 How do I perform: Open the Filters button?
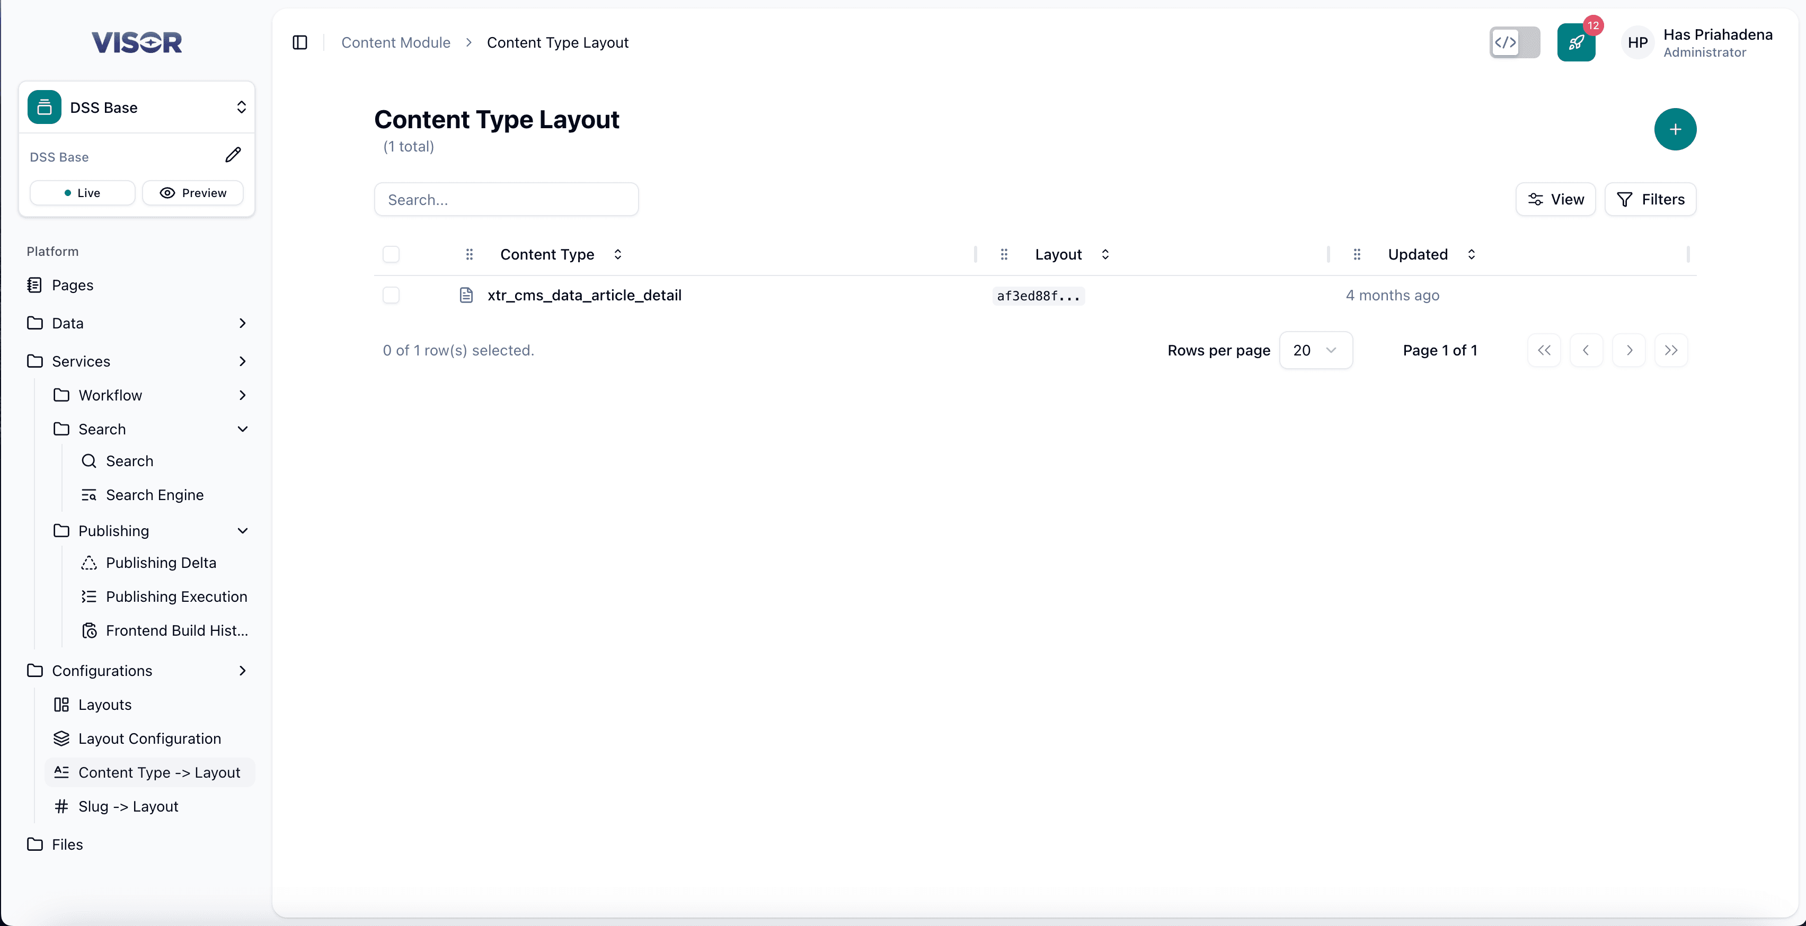(1650, 200)
